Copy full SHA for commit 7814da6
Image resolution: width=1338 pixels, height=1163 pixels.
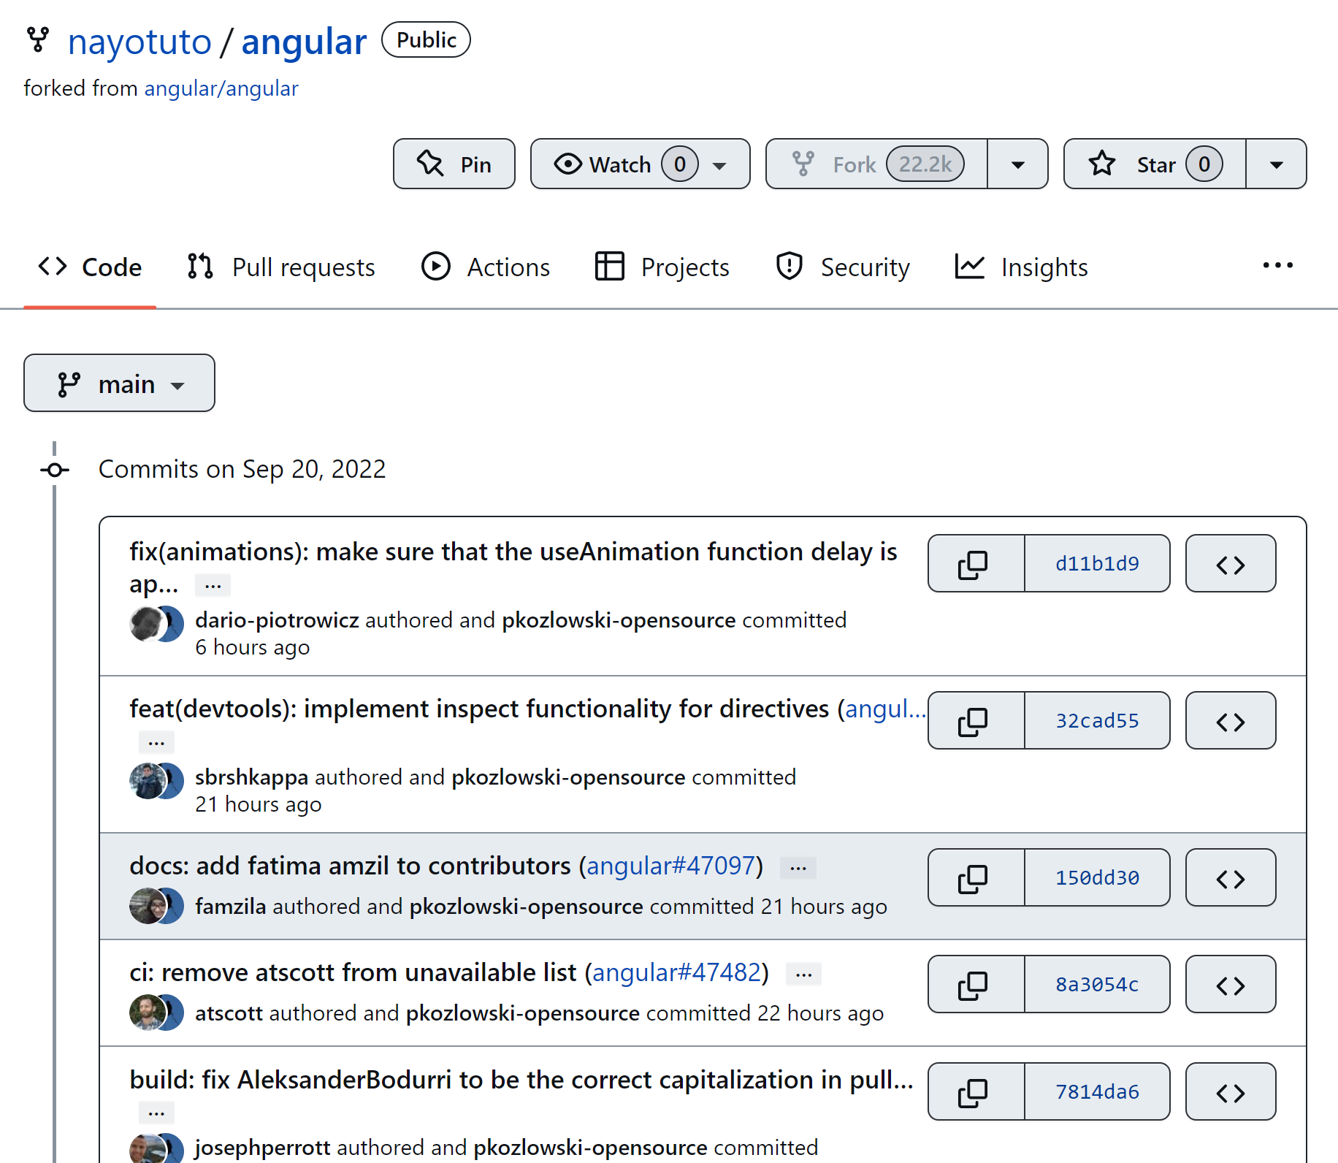coord(976,1091)
